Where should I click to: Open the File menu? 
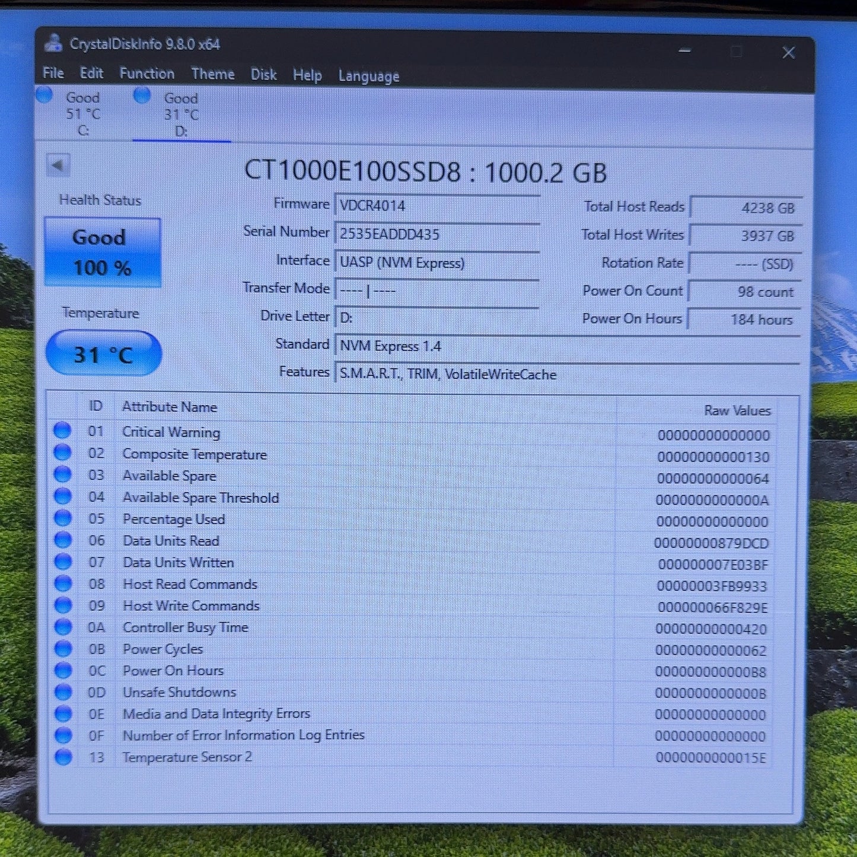[53, 73]
